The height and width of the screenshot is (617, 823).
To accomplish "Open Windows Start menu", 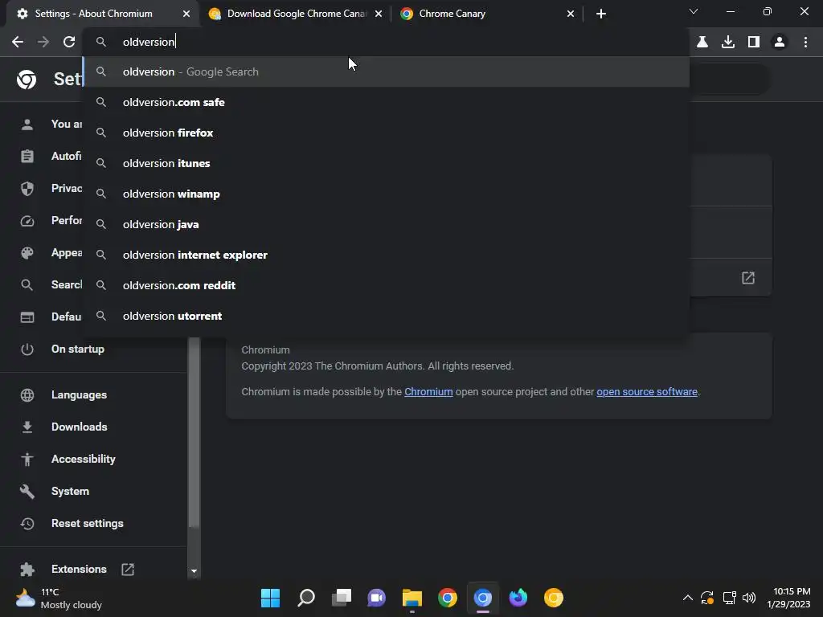I will [270, 598].
